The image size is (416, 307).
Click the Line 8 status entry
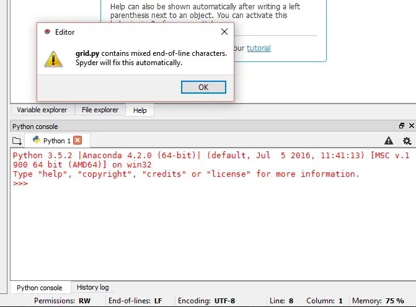(281, 301)
